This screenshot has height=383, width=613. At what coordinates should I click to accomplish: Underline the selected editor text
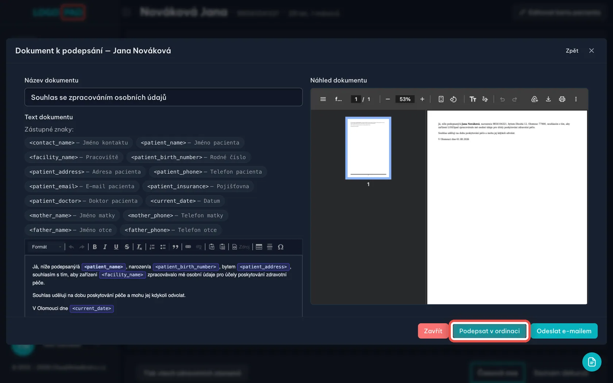tap(116, 247)
